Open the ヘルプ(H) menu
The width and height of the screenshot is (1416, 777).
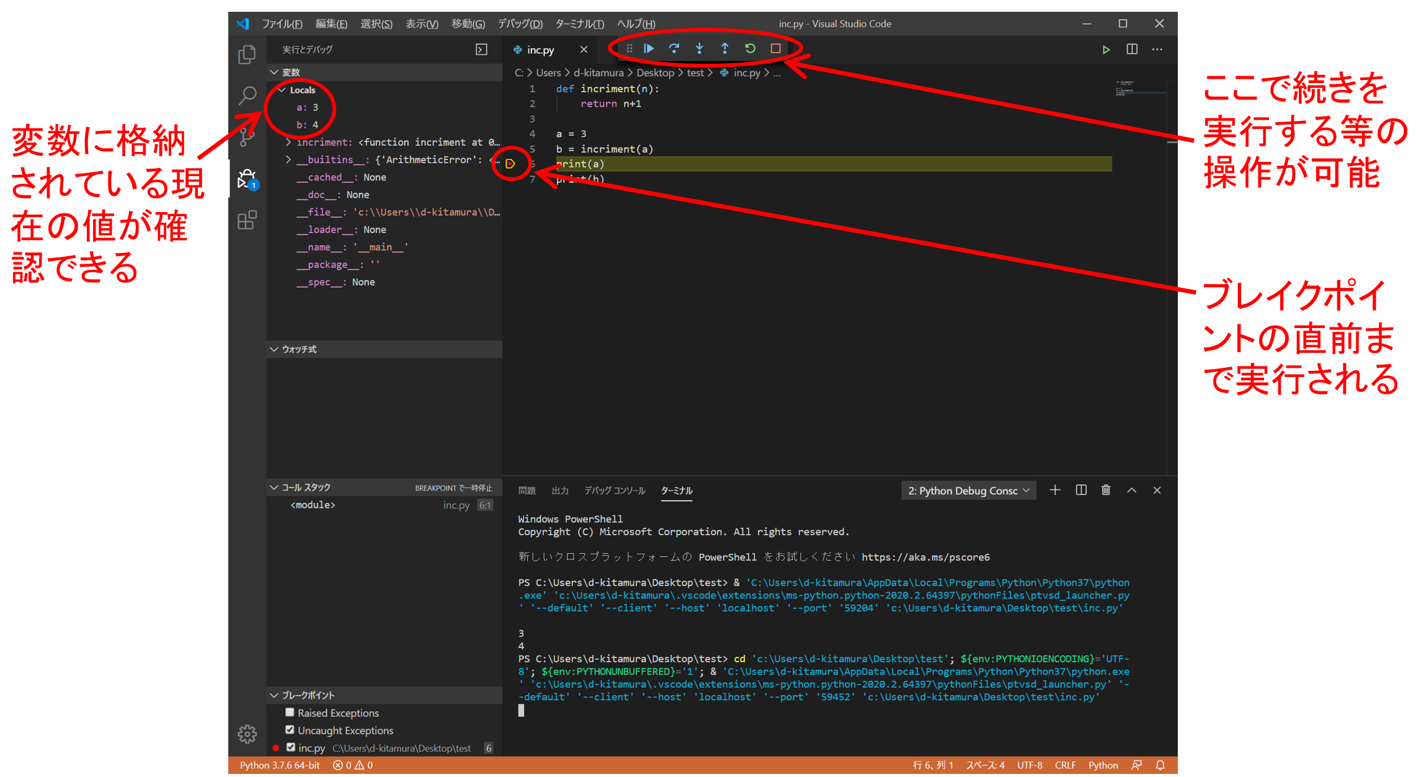pyautogui.click(x=636, y=24)
